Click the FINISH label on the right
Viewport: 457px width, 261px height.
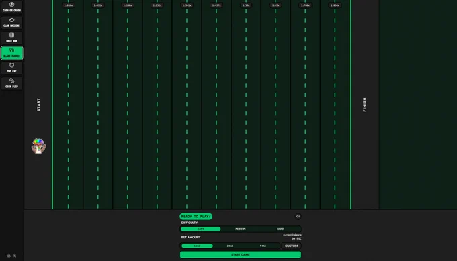click(x=364, y=105)
